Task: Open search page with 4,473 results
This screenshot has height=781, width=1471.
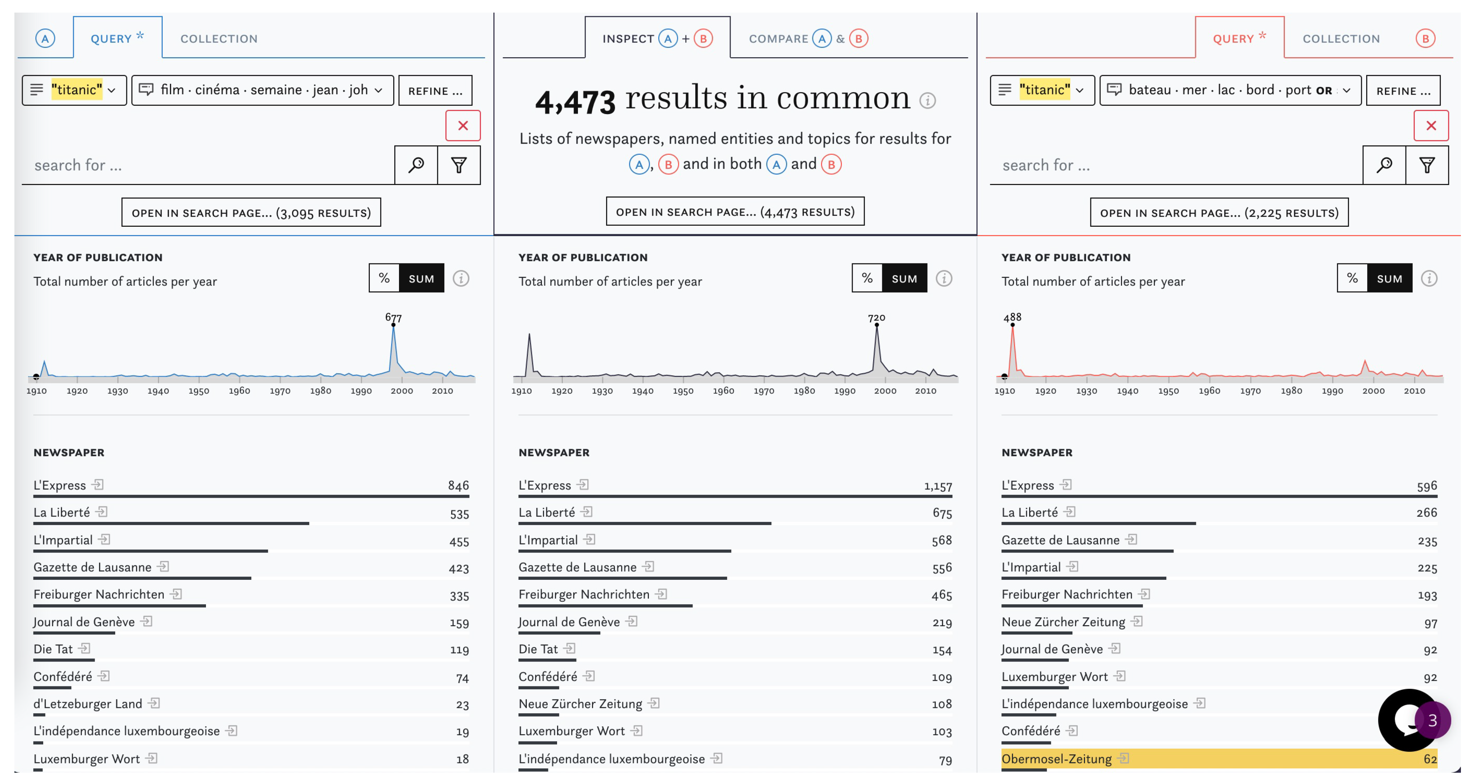Action: [734, 212]
